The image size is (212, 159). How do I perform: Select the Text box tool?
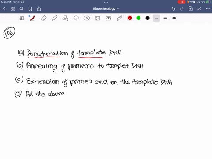(108, 18)
